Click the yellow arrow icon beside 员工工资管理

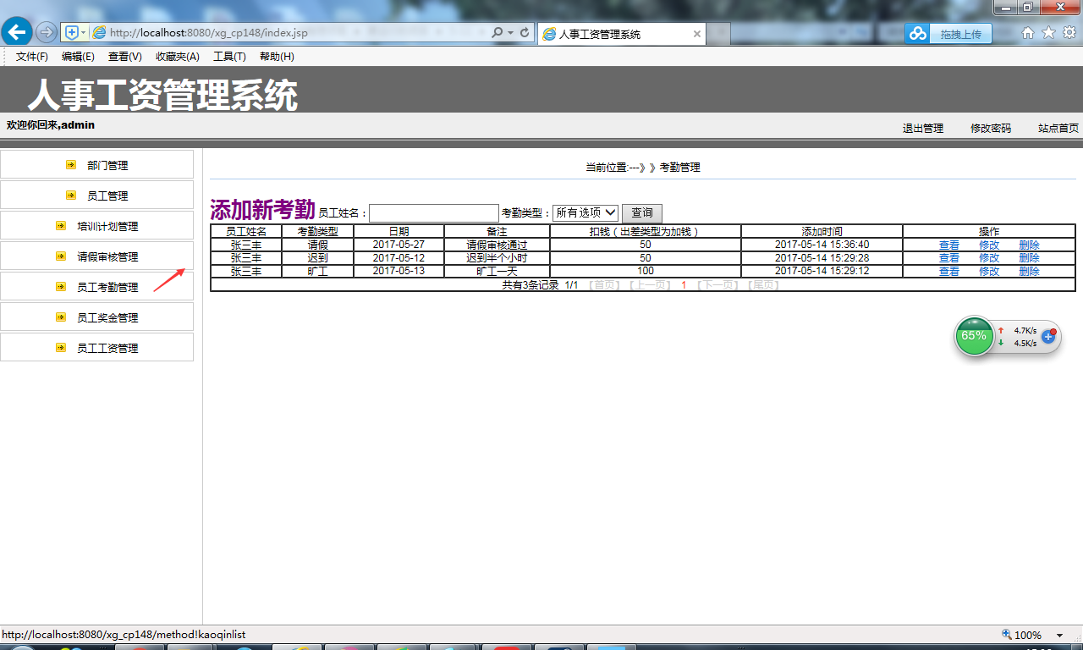coord(61,348)
